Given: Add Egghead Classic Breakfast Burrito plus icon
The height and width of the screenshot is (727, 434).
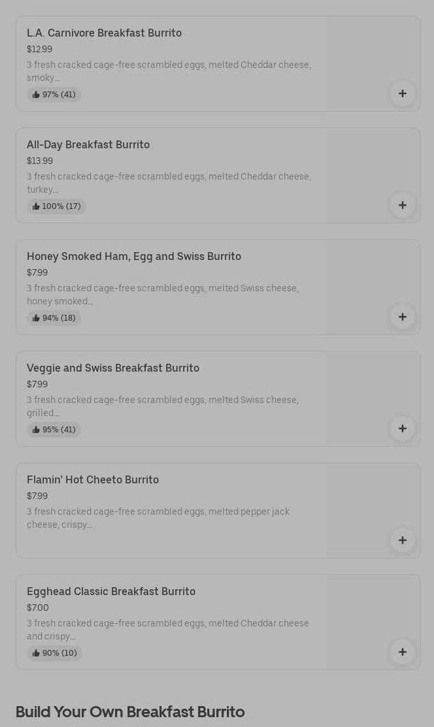Looking at the screenshot, I should tap(402, 652).
